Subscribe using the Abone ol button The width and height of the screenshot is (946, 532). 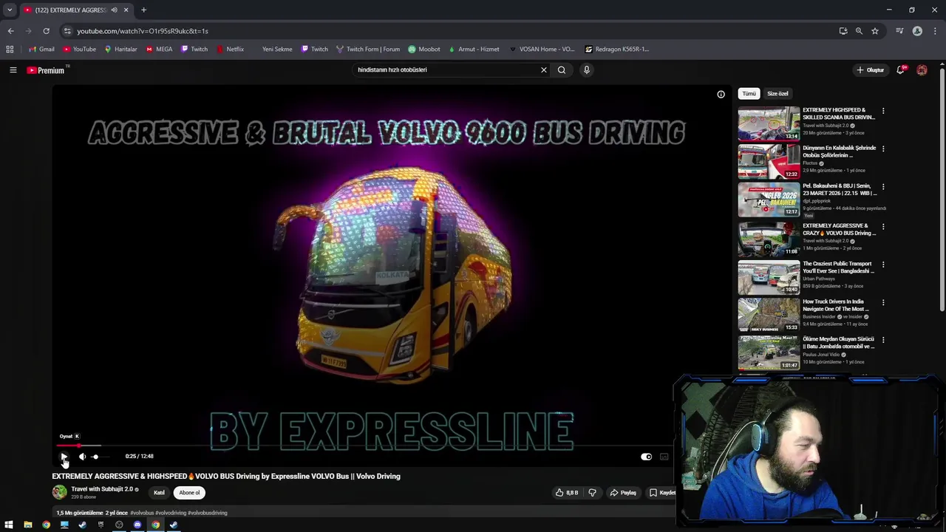tap(189, 493)
